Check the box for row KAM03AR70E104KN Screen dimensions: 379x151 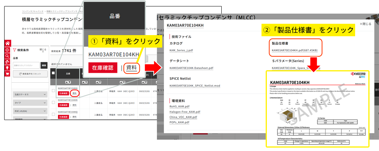(x=53, y=102)
